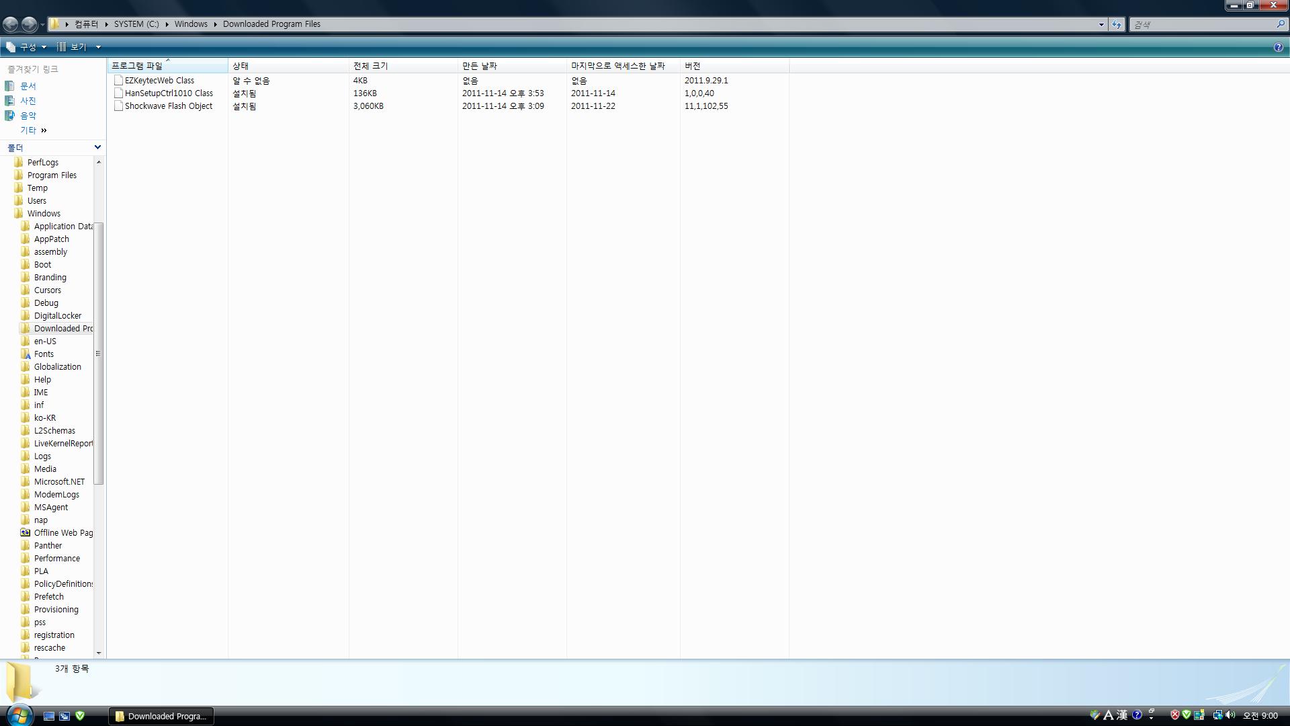Click the refresh icon beside address bar

[1116, 24]
